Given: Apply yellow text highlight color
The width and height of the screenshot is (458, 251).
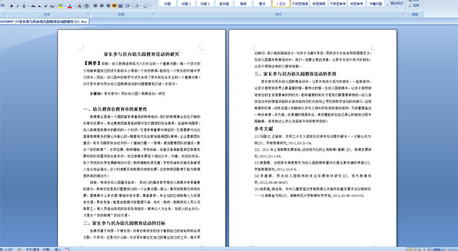Looking at the screenshot, I should tap(61, 6).
